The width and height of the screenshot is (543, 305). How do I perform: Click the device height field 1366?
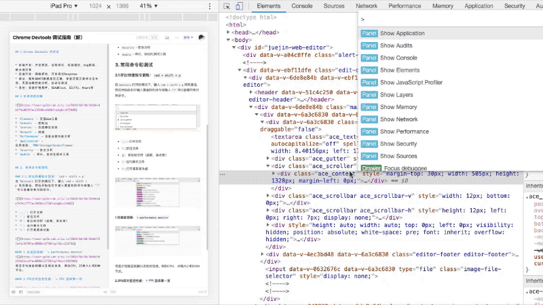pyautogui.click(x=122, y=6)
